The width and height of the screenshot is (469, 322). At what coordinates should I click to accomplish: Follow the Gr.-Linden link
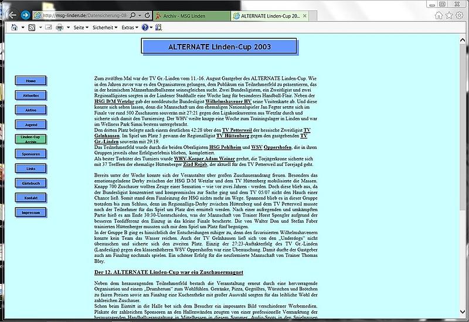(x=107, y=141)
